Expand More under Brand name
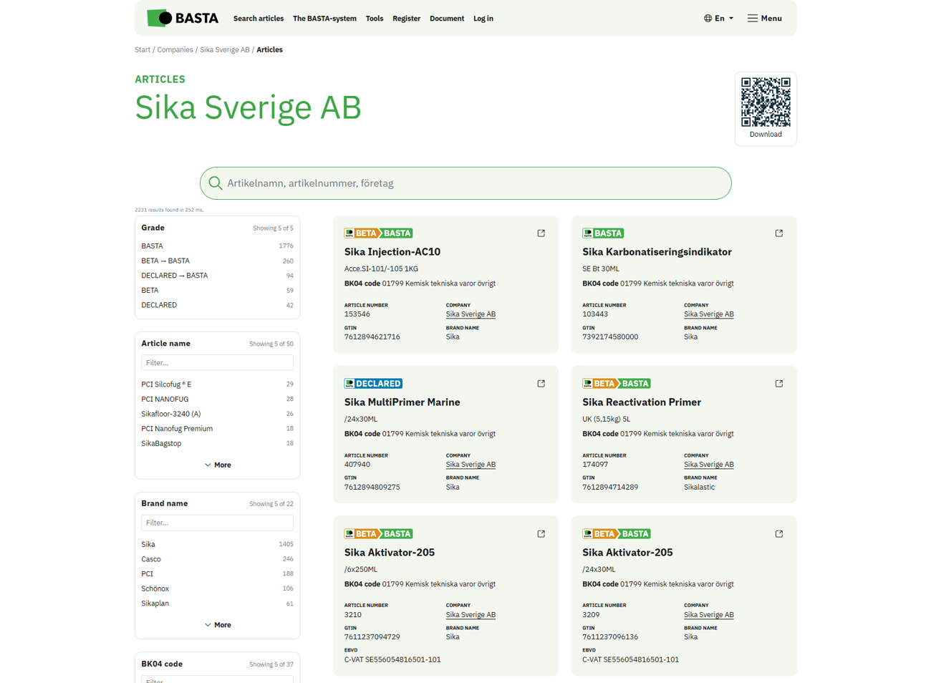Screen dimensions: 931x683 [x=218, y=625]
